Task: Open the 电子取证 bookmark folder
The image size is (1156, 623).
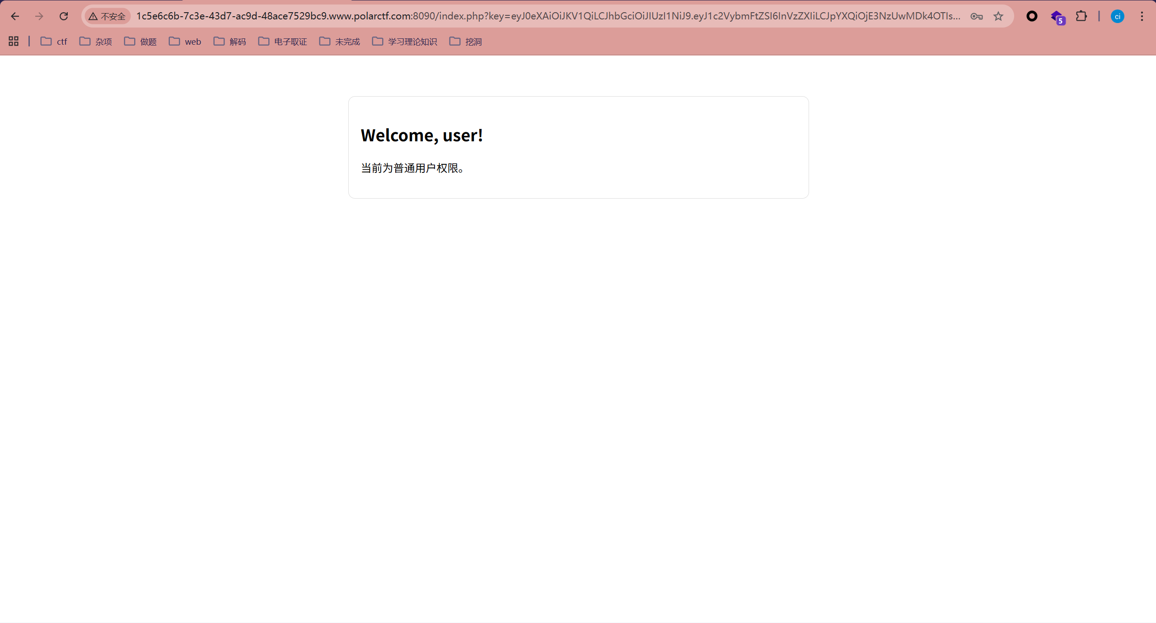Action: point(283,42)
